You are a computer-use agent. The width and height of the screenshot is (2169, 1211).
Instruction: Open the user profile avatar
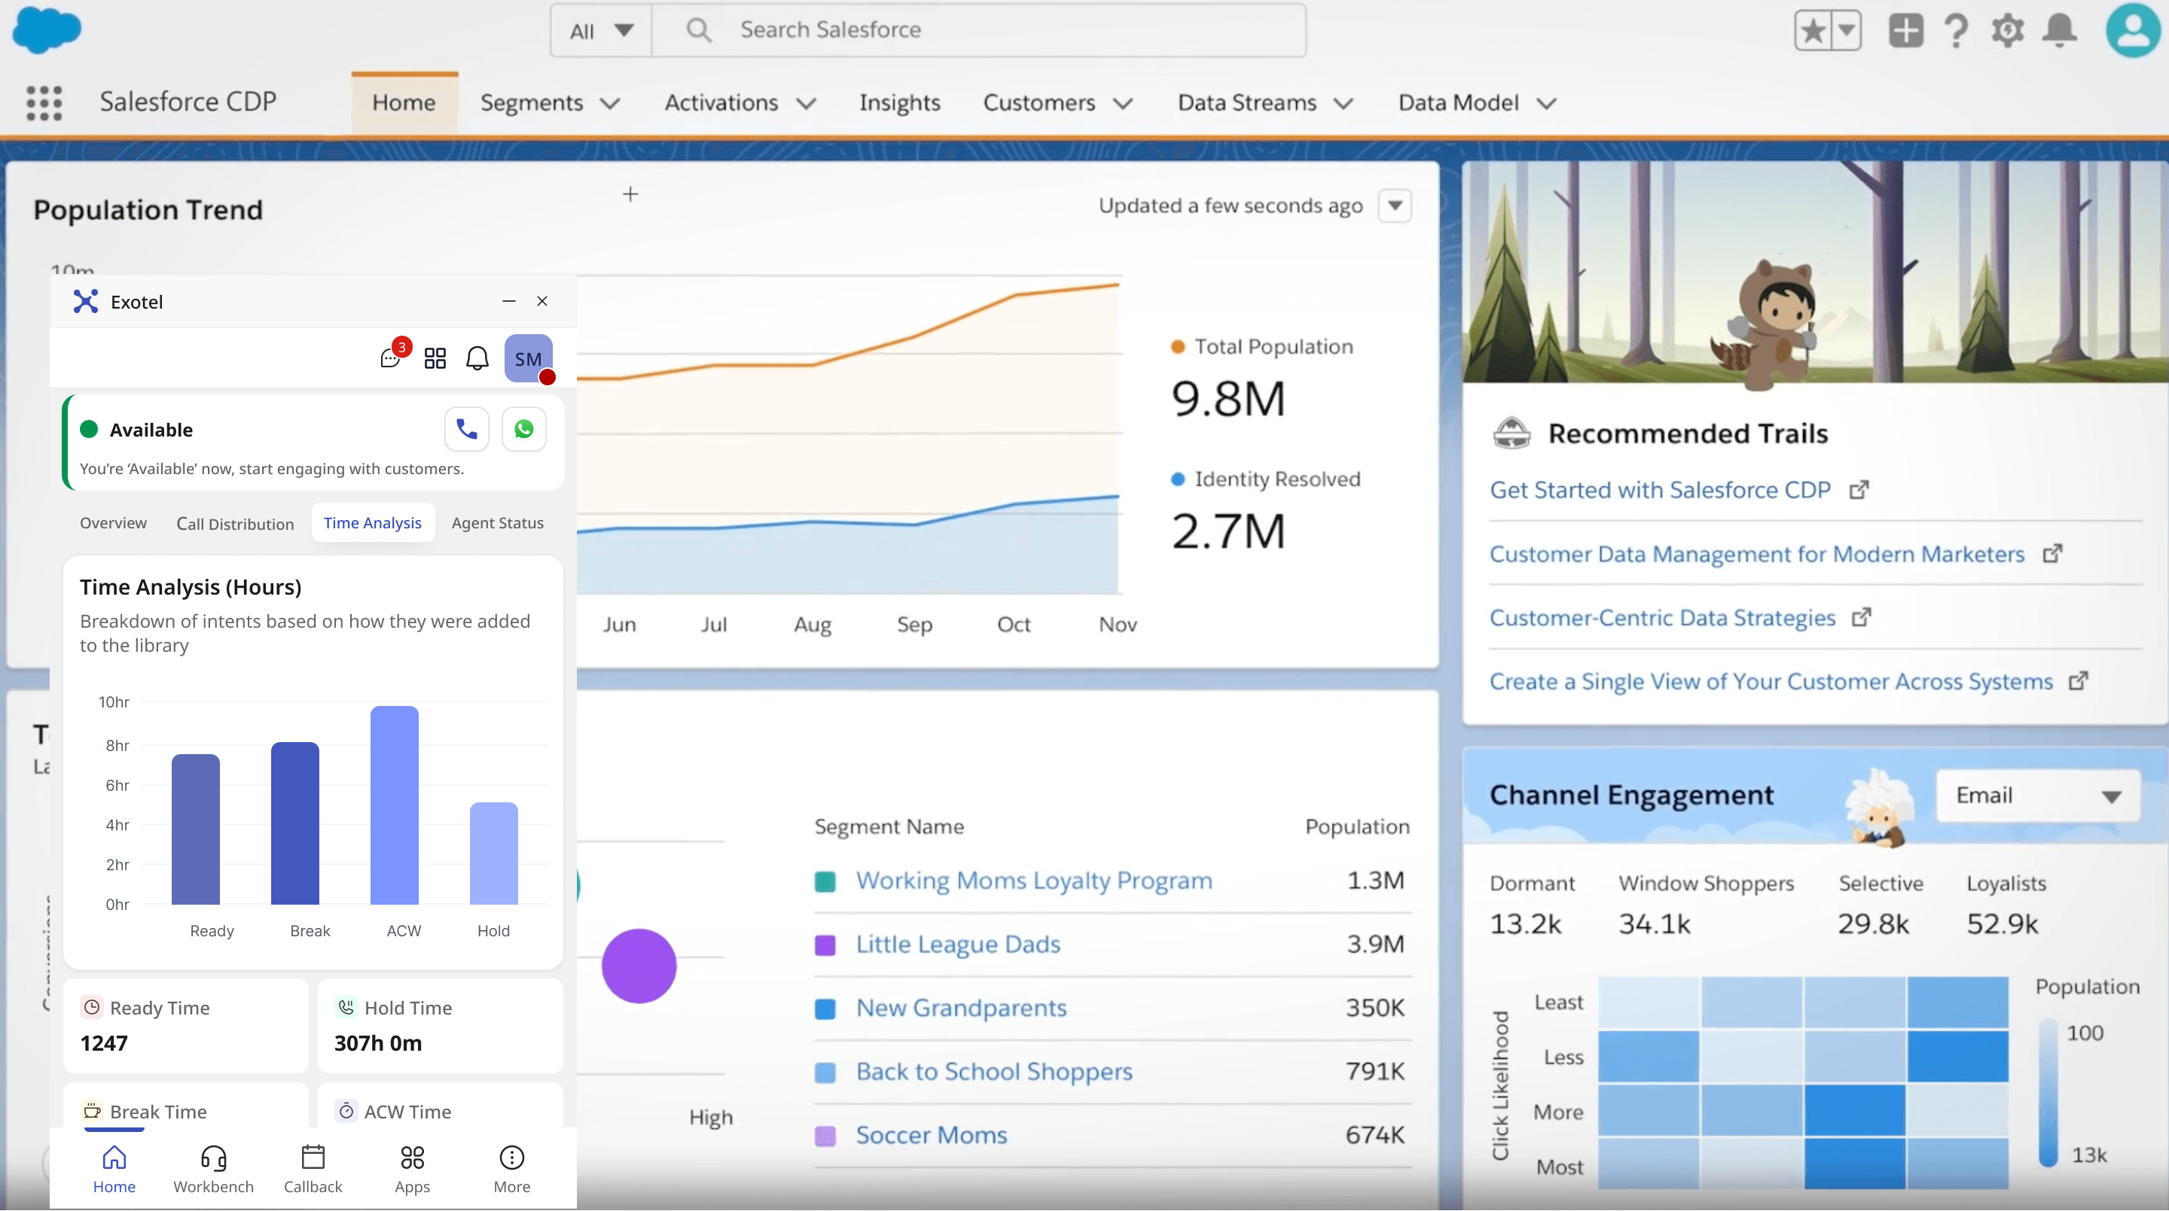pos(2132,30)
